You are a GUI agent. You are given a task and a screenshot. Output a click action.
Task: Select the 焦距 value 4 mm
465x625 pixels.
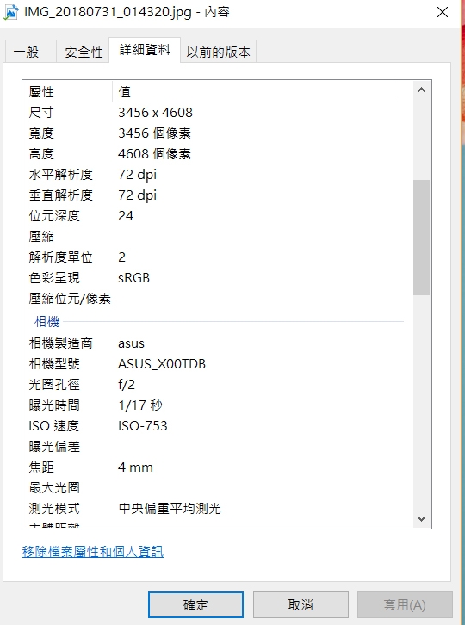pos(135,467)
